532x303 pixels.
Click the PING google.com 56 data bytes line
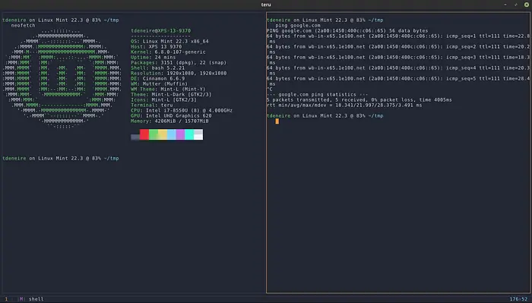pos(347,30)
